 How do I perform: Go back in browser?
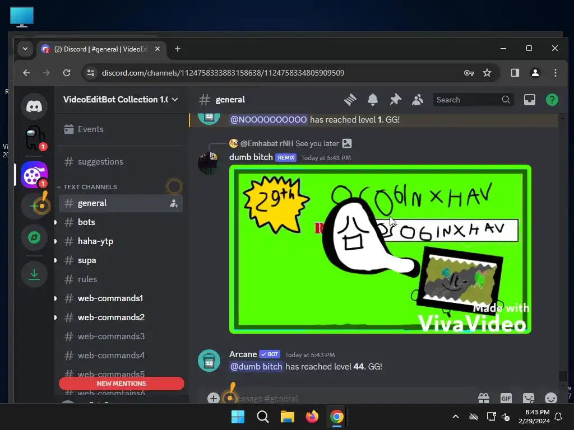[x=26, y=73]
